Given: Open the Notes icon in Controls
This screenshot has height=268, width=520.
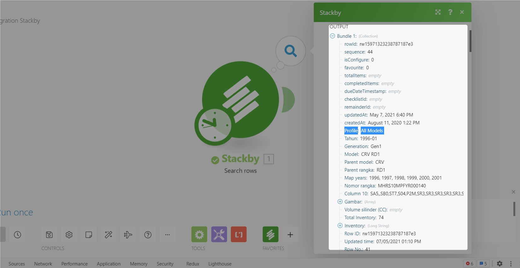Looking at the screenshot, I should point(89,235).
